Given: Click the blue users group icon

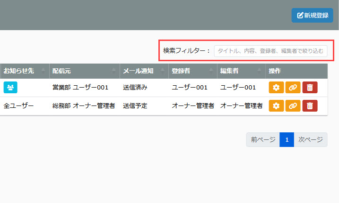Looking at the screenshot, I should (x=10, y=88).
